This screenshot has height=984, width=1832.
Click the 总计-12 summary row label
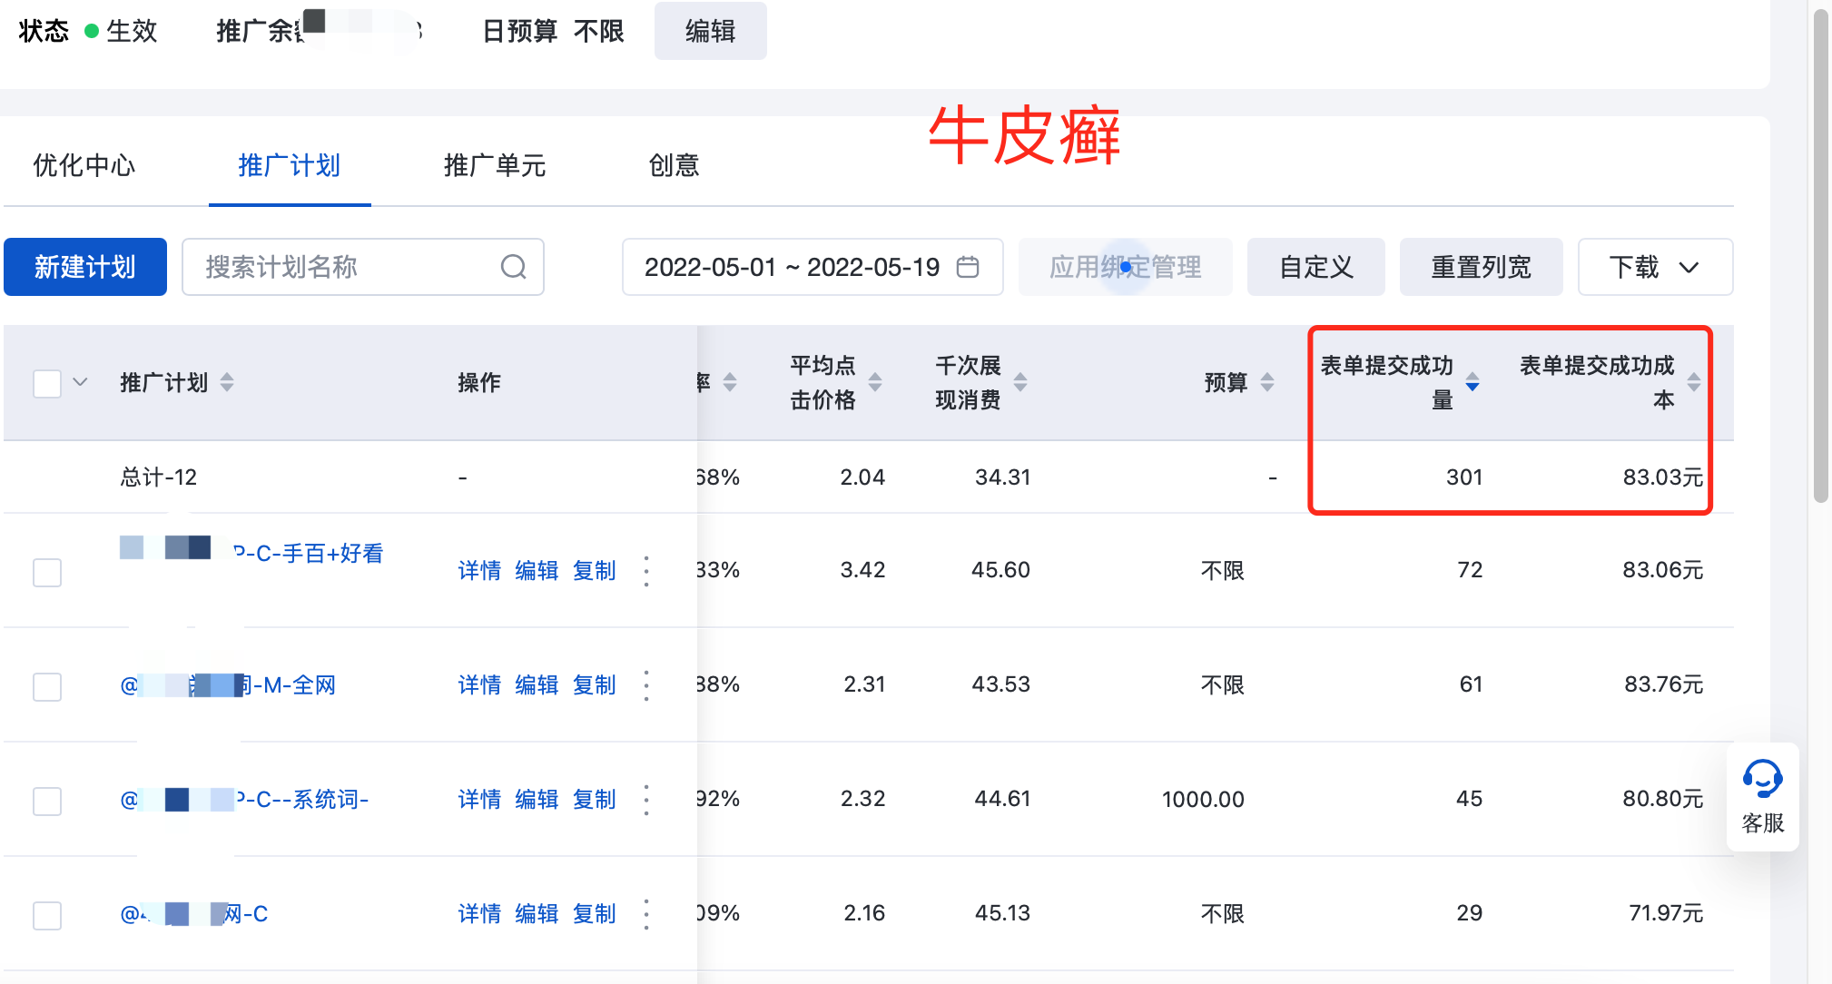tap(159, 477)
